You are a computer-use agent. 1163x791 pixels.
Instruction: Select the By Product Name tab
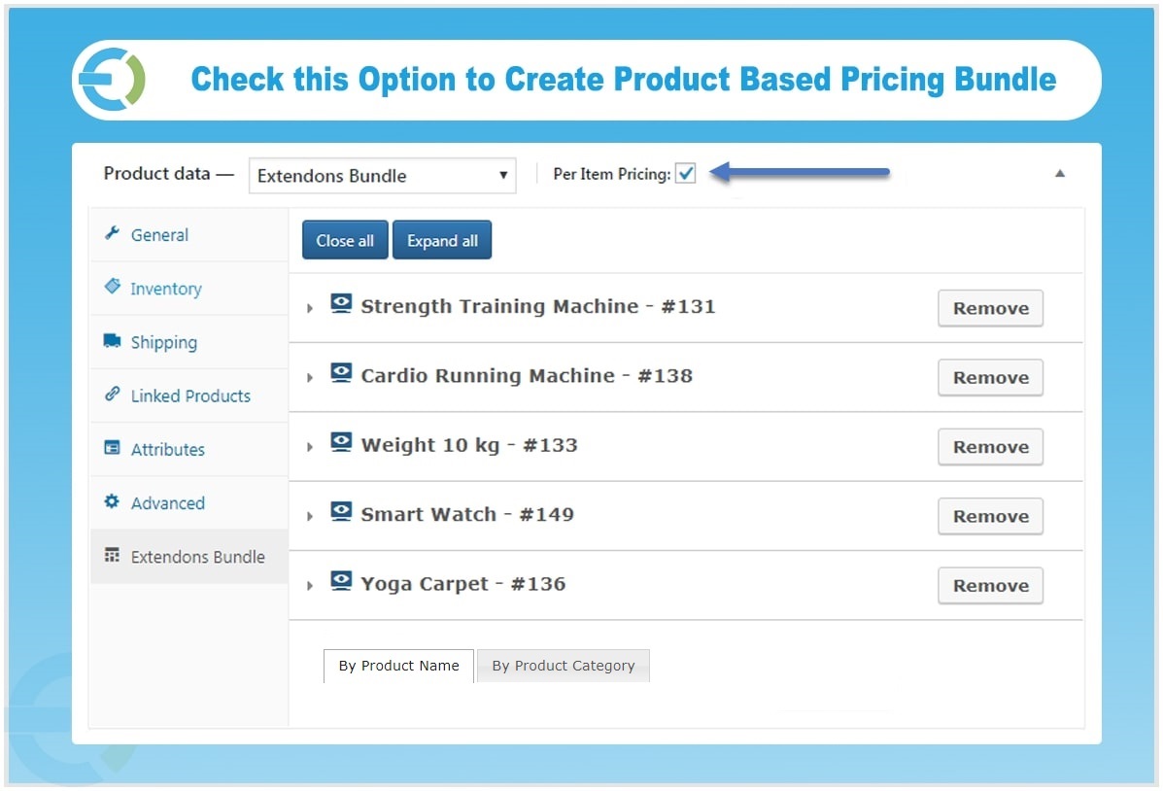pos(398,666)
